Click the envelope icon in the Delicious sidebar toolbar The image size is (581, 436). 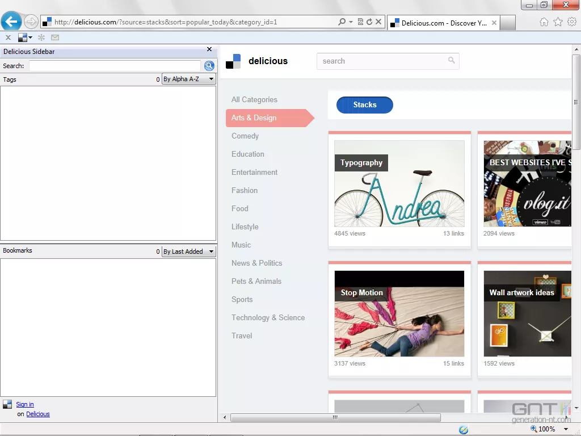[x=54, y=37]
